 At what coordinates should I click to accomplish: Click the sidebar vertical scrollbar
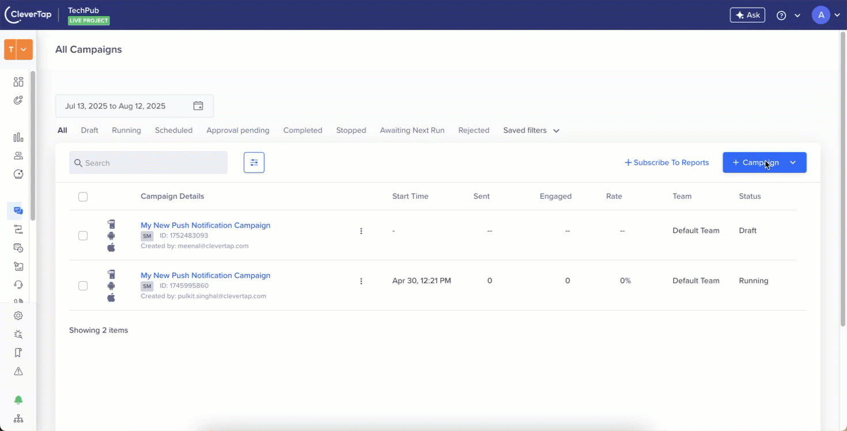click(x=33, y=145)
